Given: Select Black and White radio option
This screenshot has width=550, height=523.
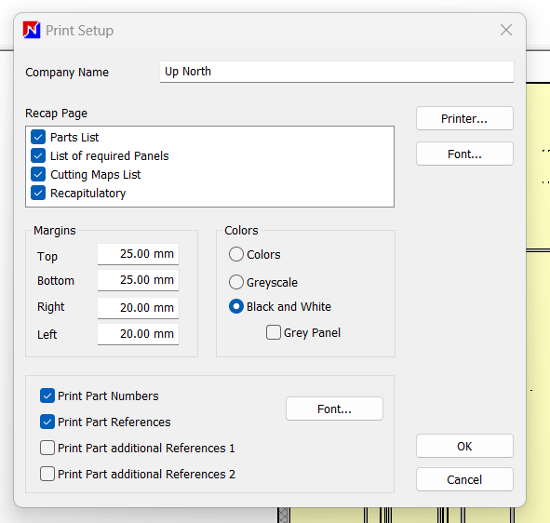Looking at the screenshot, I should 236,306.
